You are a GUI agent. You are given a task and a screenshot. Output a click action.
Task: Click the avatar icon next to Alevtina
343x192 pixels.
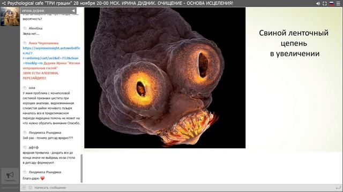(x=25, y=28)
